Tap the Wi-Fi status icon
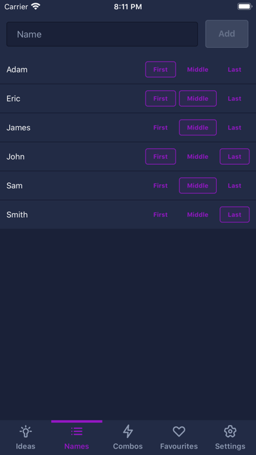 click(x=36, y=7)
